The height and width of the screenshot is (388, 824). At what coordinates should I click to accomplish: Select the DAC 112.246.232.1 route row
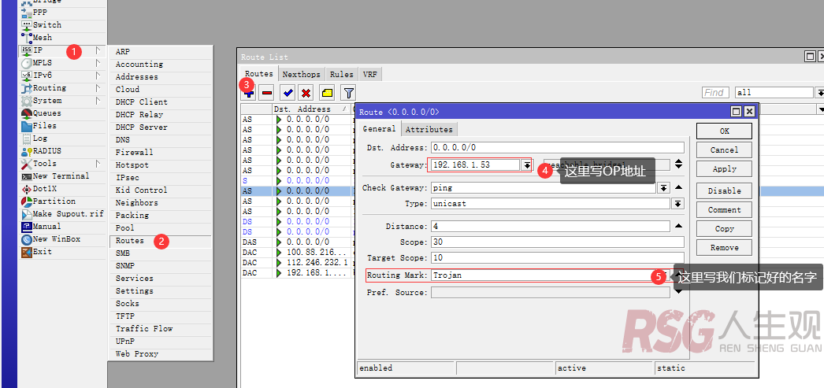(298, 263)
